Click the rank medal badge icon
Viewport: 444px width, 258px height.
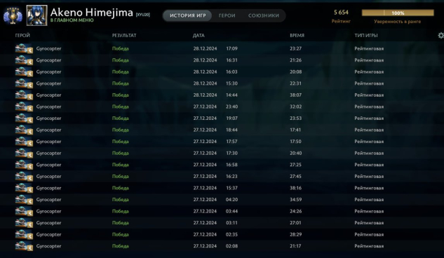coord(13,15)
